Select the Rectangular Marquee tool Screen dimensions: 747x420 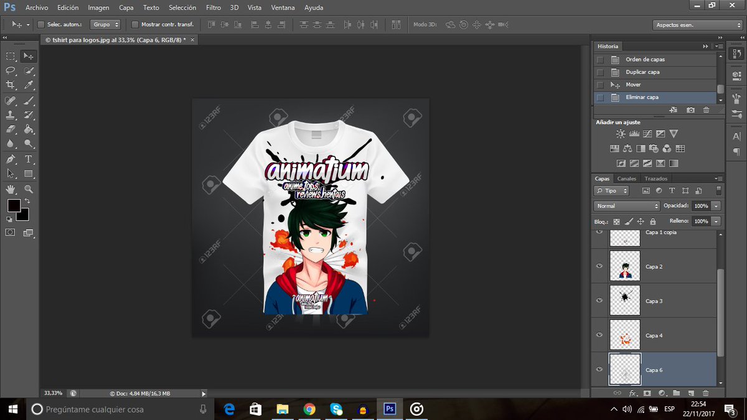(11, 56)
